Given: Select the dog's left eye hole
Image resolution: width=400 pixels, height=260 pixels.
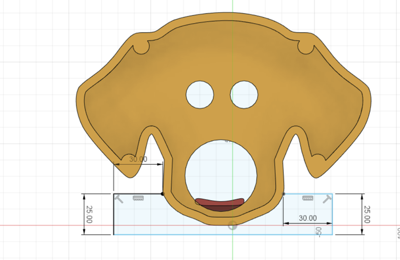Looking at the screenshot, I should point(200,95).
